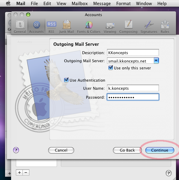Click the Go Back button
Image resolution: width=179 pixels, height=180 pixels.
point(127,150)
